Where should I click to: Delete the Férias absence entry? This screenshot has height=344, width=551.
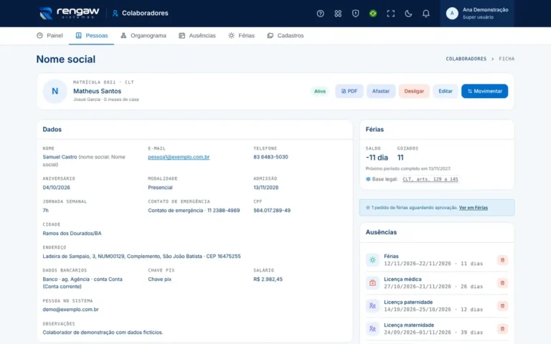tap(502, 260)
